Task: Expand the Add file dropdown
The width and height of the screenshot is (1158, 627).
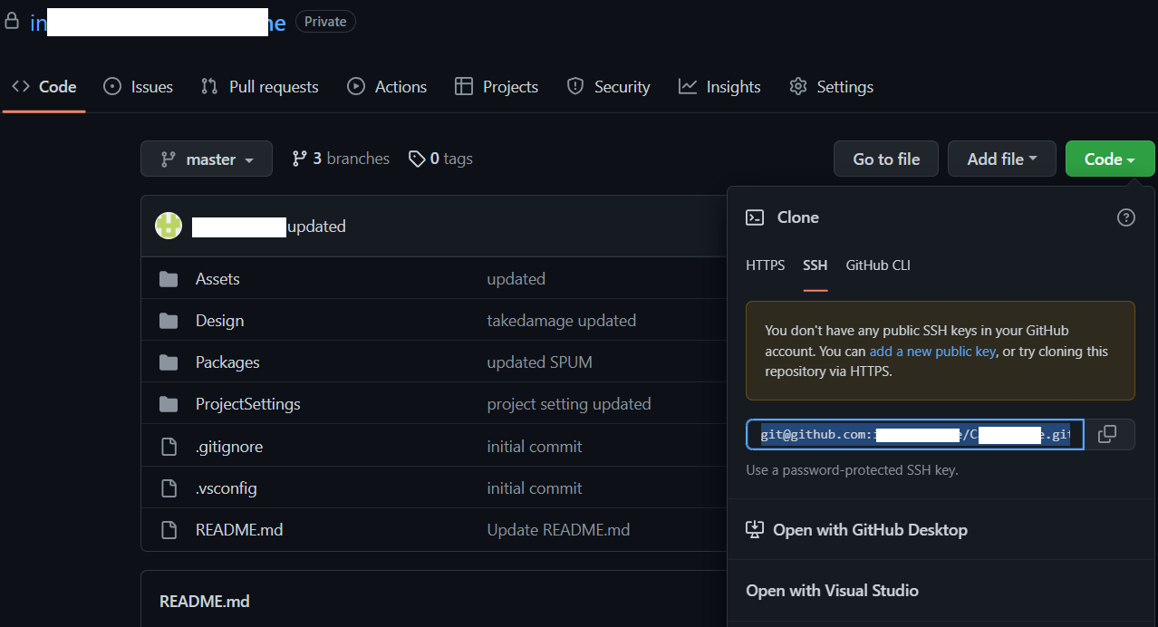Action: click(1002, 159)
